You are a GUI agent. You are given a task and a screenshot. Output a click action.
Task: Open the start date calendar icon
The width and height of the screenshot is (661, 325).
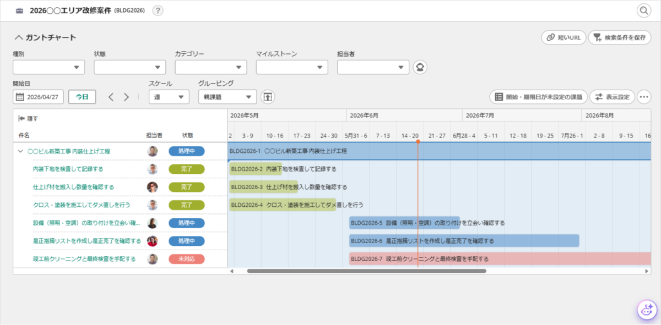point(20,97)
